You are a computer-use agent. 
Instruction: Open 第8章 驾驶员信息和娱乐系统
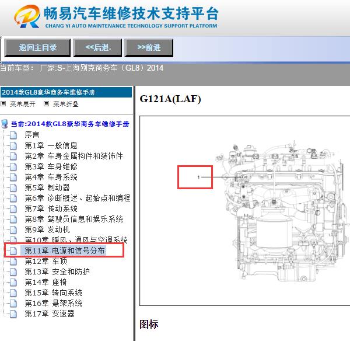click(x=73, y=219)
